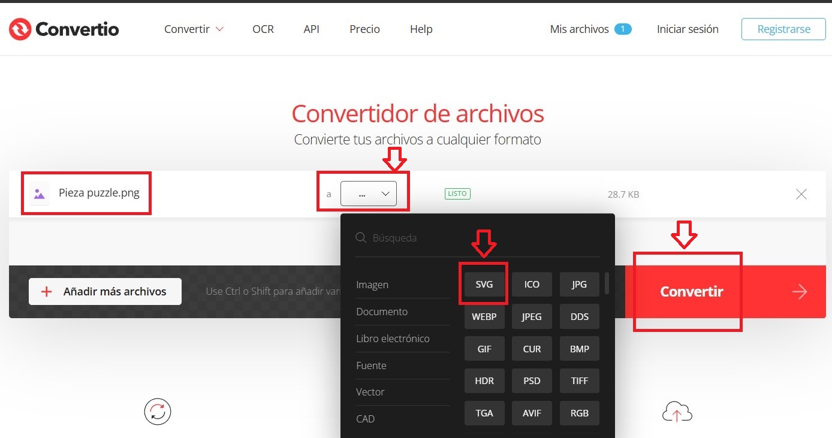832x438 pixels.
Task: Choose GIF format
Action: pyautogui.click(x=484, y=349)
